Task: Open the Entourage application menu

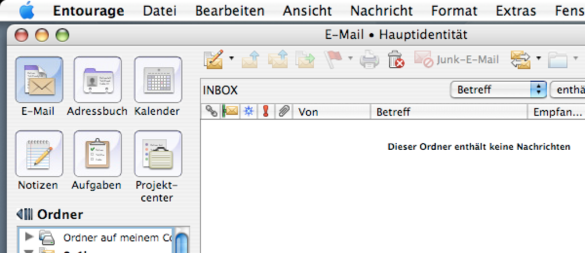Action: 88,11
